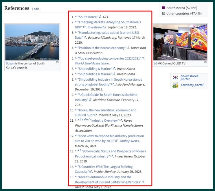Open reference 7 "Shipbuliding & Marine" link

[x=95, y=74]
